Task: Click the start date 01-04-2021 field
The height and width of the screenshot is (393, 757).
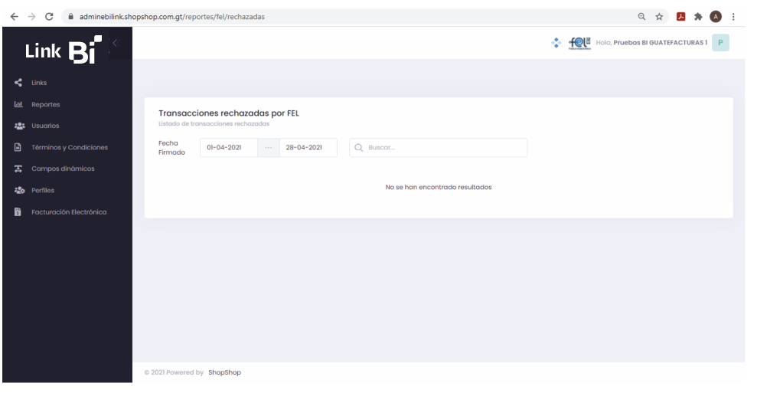Action: tap(229, 147)
